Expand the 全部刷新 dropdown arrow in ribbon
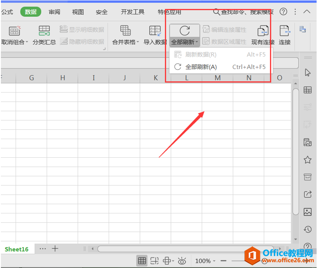This screenshot has height=268, width=317. click(x=197, y=42)
